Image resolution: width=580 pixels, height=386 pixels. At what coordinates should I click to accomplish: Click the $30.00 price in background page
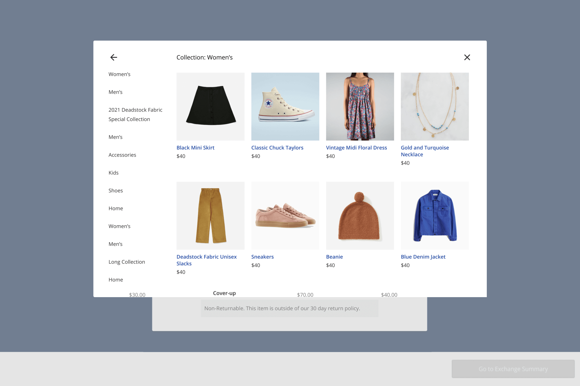click(x=137, y=295)
